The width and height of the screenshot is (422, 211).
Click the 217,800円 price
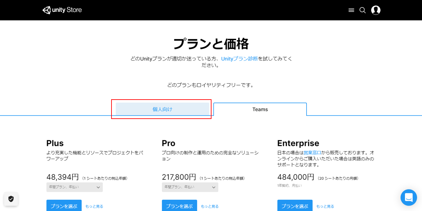click(179, 177)
